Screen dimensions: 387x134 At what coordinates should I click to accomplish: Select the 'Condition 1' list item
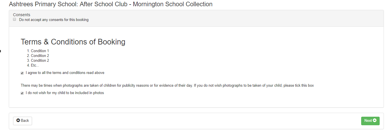(40, 51)
